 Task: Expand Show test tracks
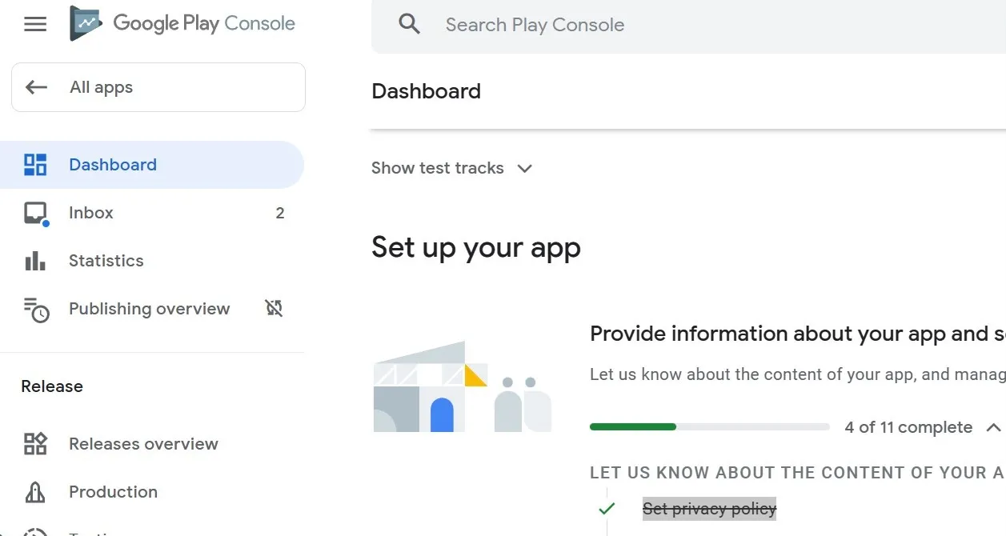click(x=452, y=168)
